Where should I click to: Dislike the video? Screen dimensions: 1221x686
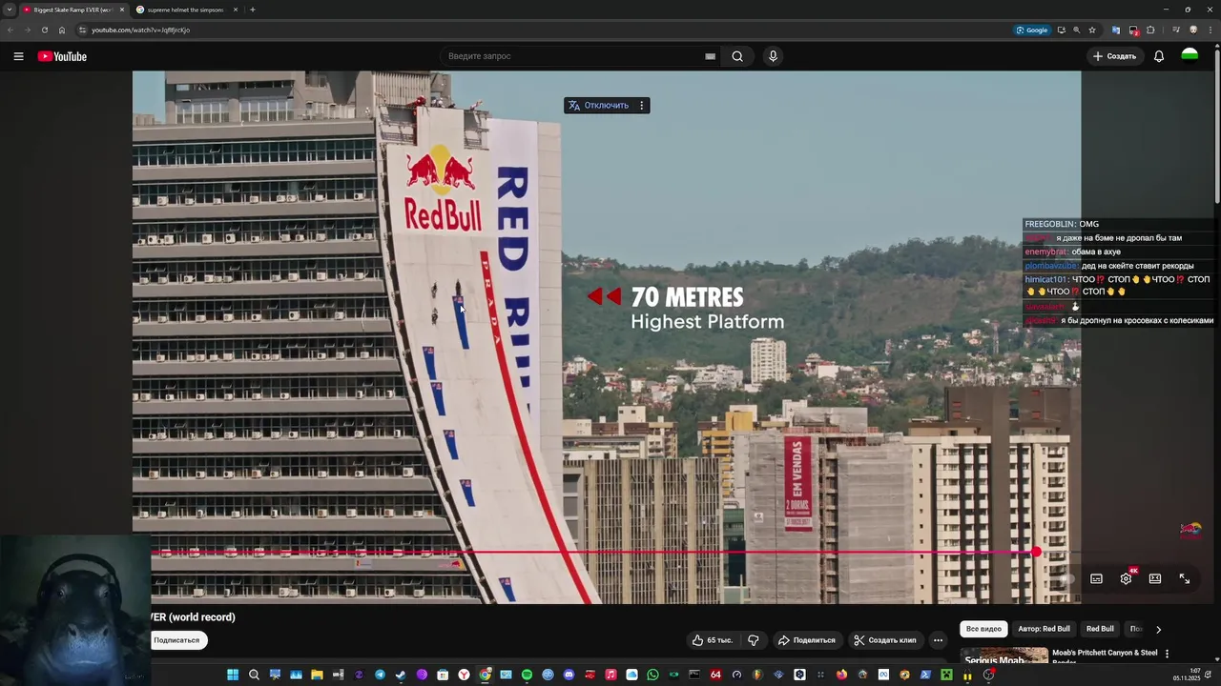[754, 640]
